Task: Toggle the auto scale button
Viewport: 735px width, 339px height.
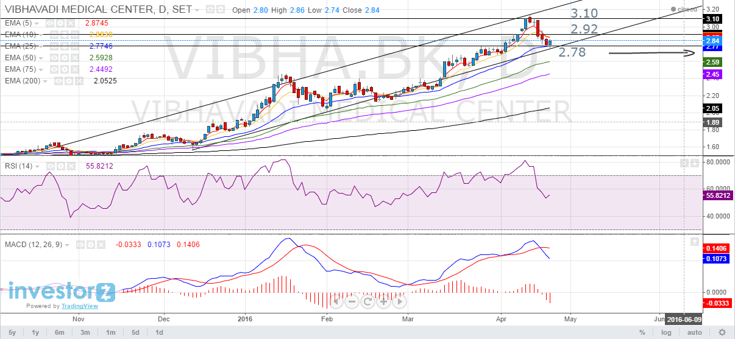Action: tap(694, 332)
